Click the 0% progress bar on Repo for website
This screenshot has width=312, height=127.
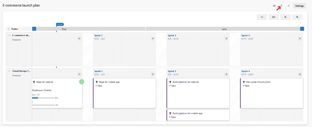(44, 105)
